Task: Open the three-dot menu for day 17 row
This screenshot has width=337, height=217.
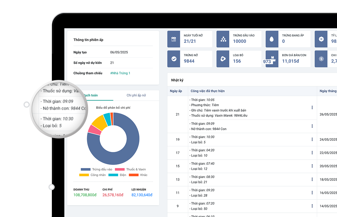Action: click(312, 153)
